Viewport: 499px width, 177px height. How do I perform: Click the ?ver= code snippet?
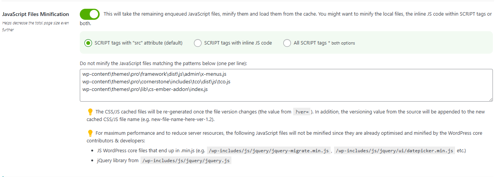(x=301, y=112)
